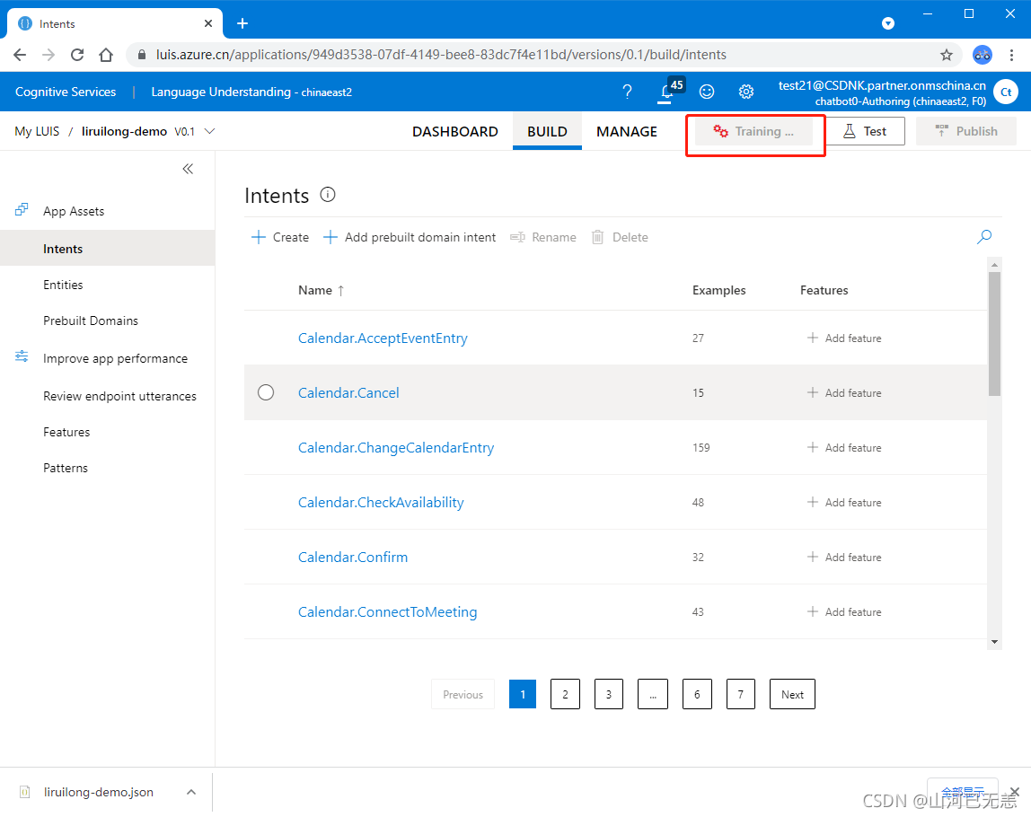Add feature to Calendar.ChangeCalendarEntry row

coord(844,448)
